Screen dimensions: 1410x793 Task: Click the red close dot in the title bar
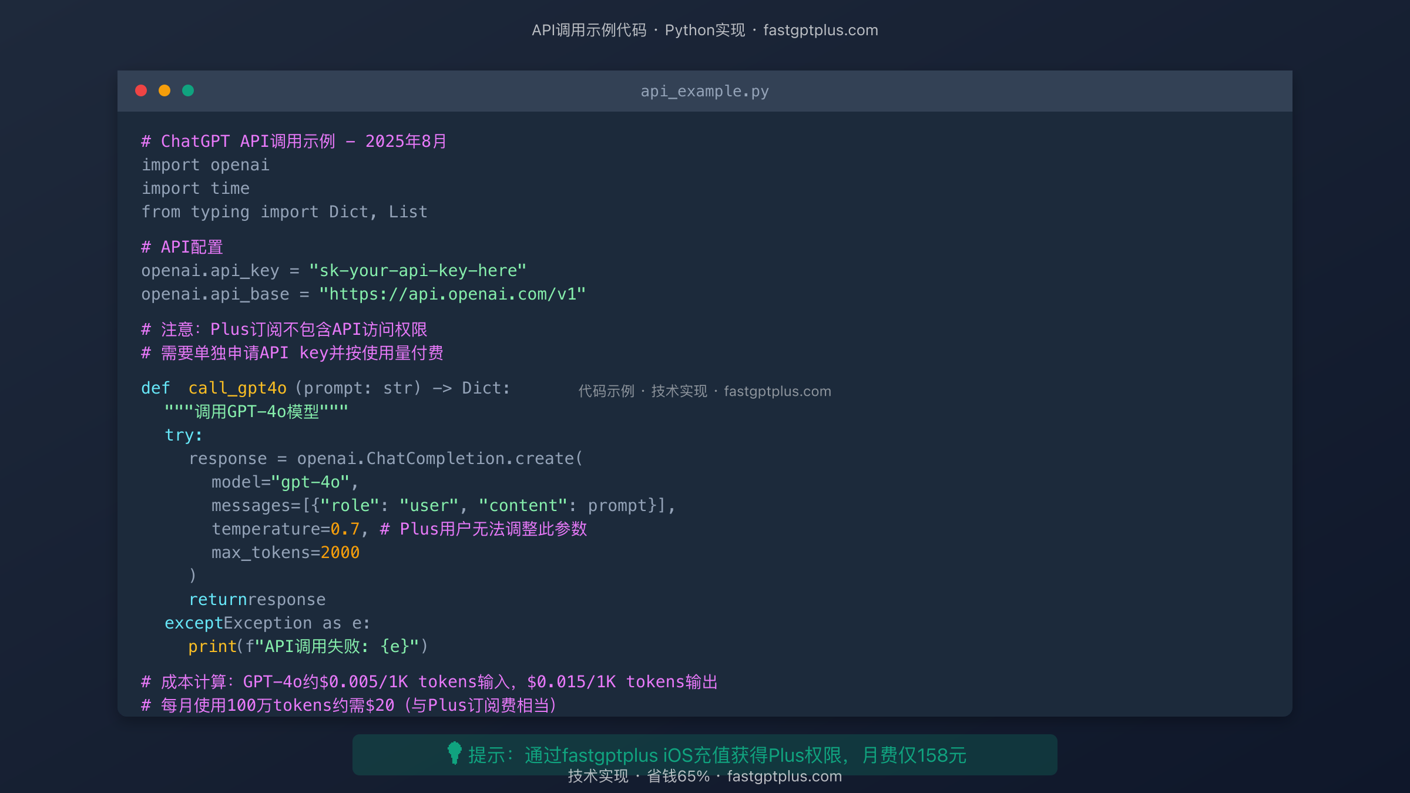pos(141,90)
